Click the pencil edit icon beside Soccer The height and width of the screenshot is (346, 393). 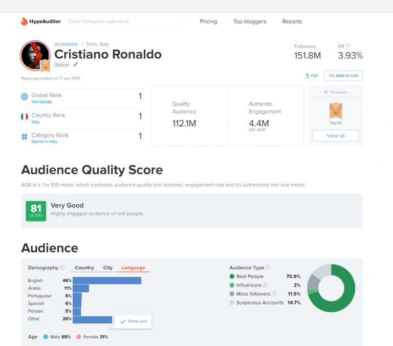click(x=75, y=64)
